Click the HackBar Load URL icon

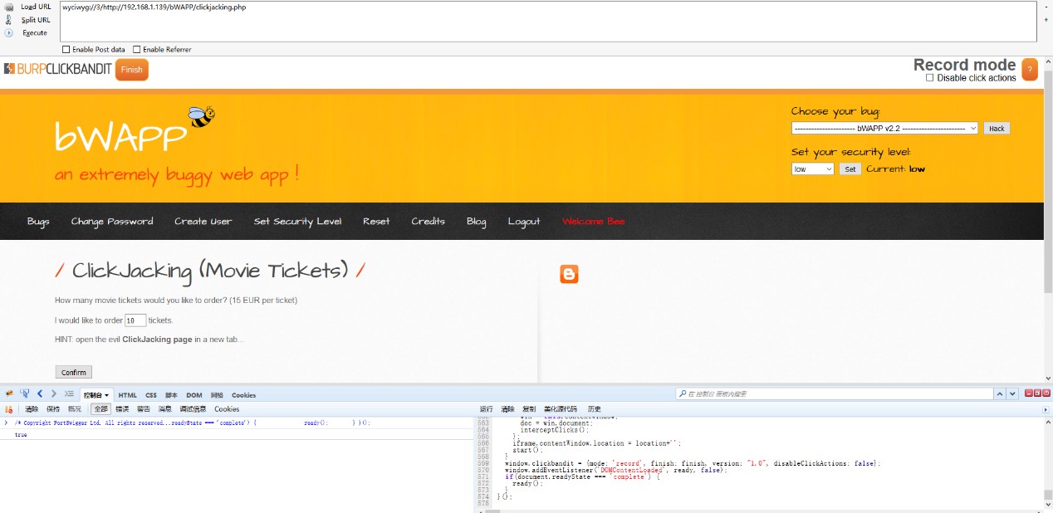(9, 7)
